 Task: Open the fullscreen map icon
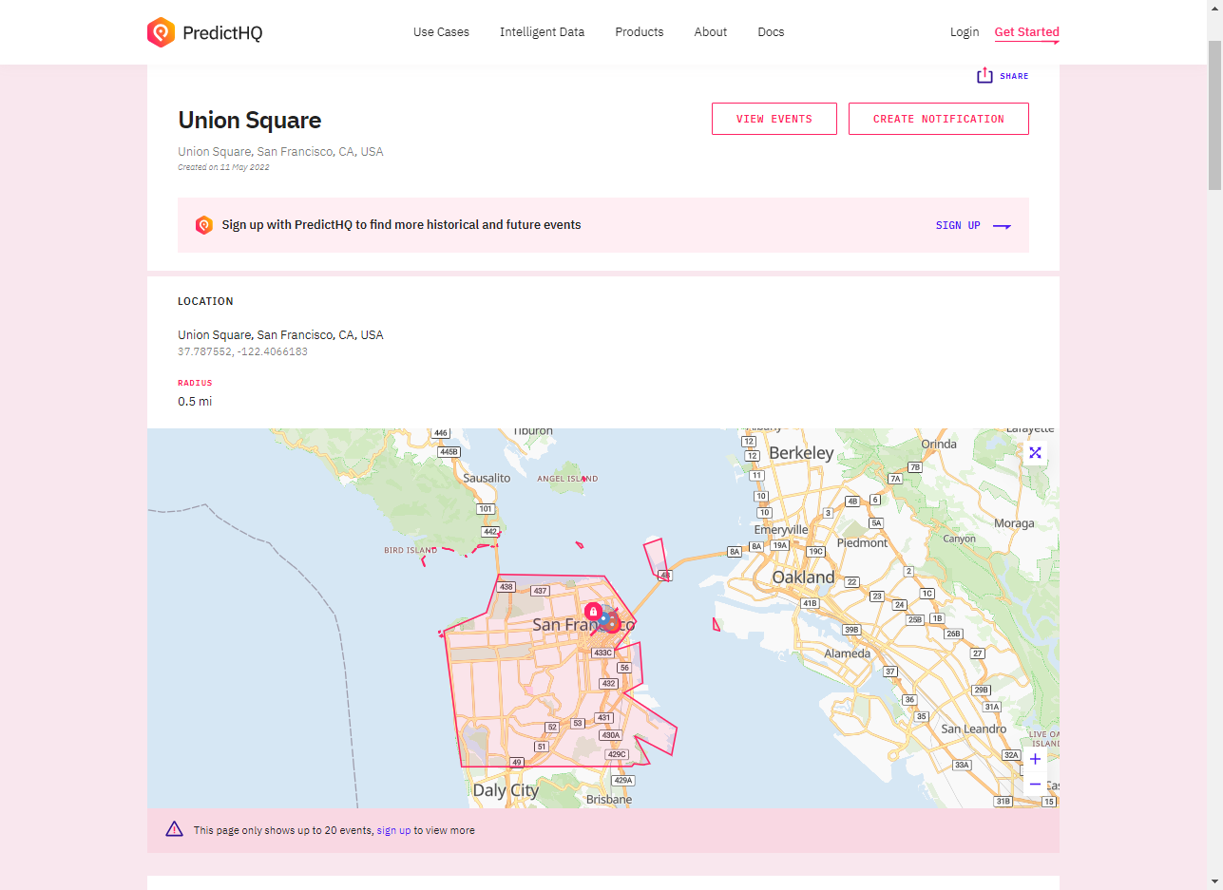click(1035, 453)
